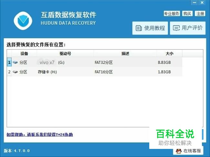Viewport: 210px width, 157px height.
Task: Follow the 如需帮助 7*24 help link
Action: 40,134
